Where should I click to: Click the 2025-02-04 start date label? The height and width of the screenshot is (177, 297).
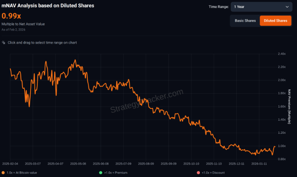[x=10, y=163]
